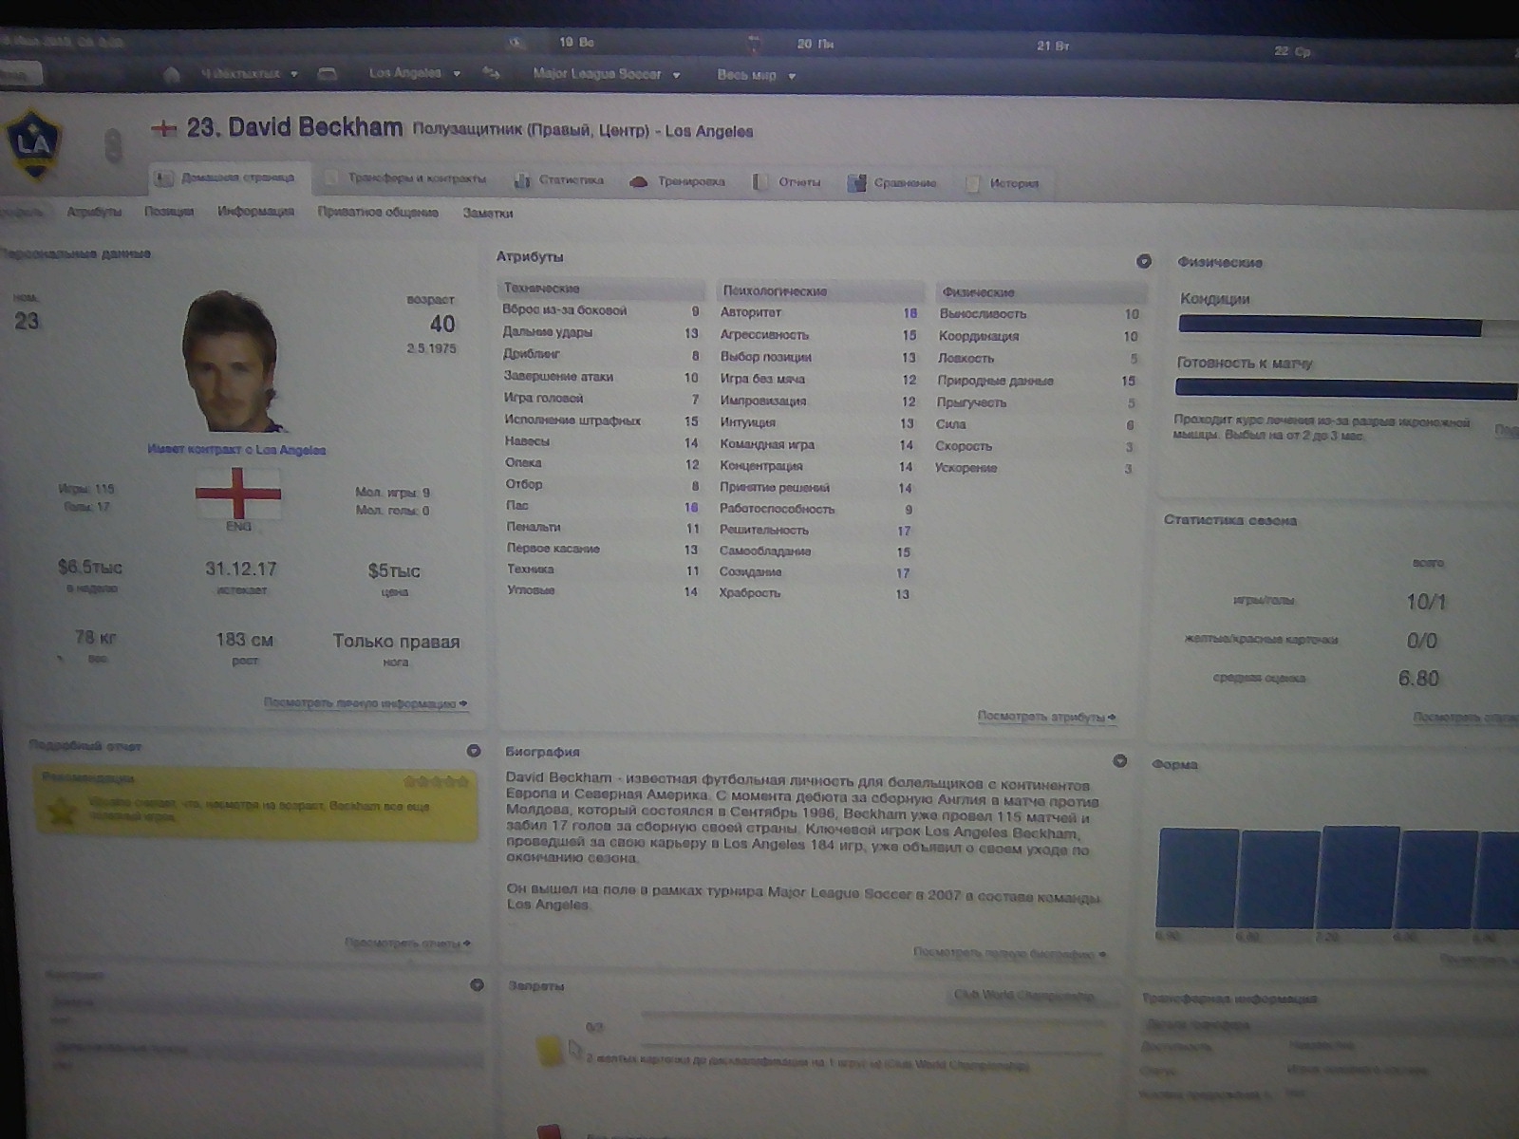Click the calendar icon before 20 Пн
The height and width of the screenshot is (1139, 1519).
[x=755, y=44]
